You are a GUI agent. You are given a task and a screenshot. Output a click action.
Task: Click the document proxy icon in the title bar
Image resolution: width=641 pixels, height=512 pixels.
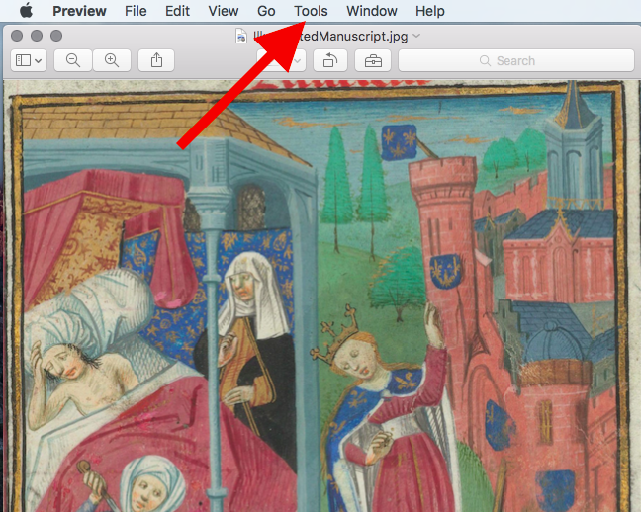point(241,37)
